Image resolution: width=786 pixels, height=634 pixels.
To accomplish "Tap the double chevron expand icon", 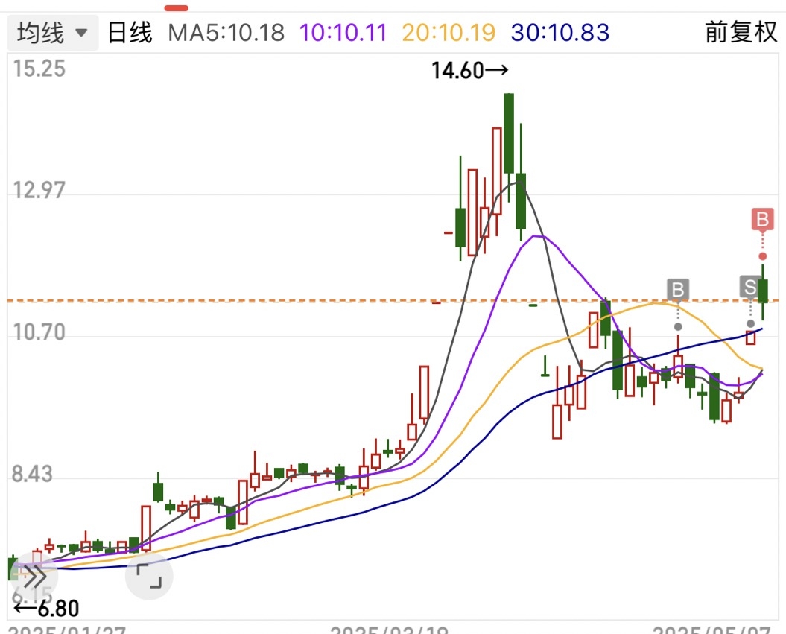I will pos(34,577).
